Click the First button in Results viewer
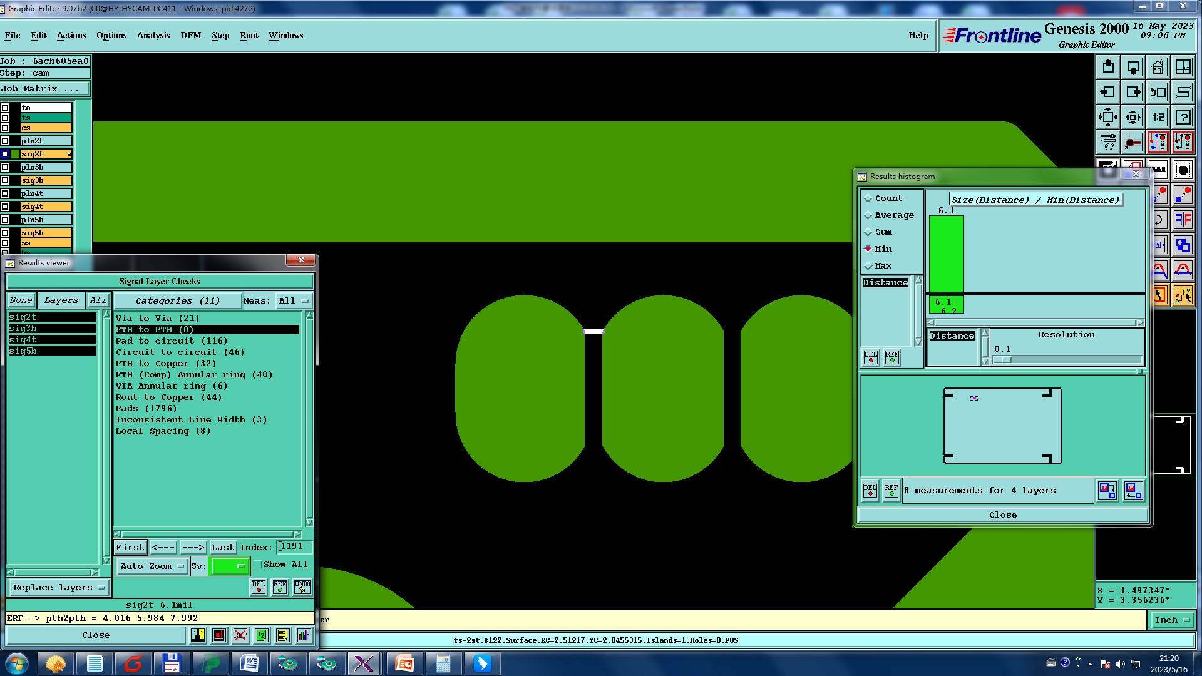 [x=130, y=548]
